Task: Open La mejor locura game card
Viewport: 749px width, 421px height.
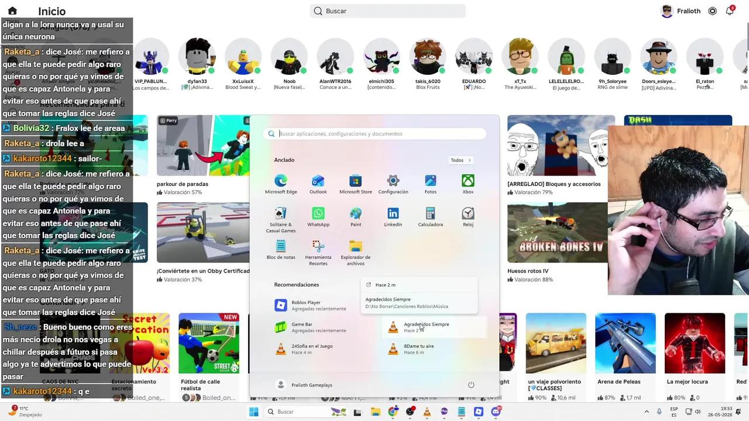Action: [695, 343]
